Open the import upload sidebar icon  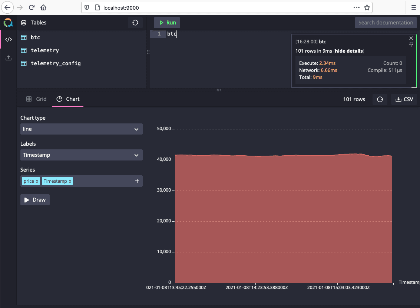coord(8,58)
